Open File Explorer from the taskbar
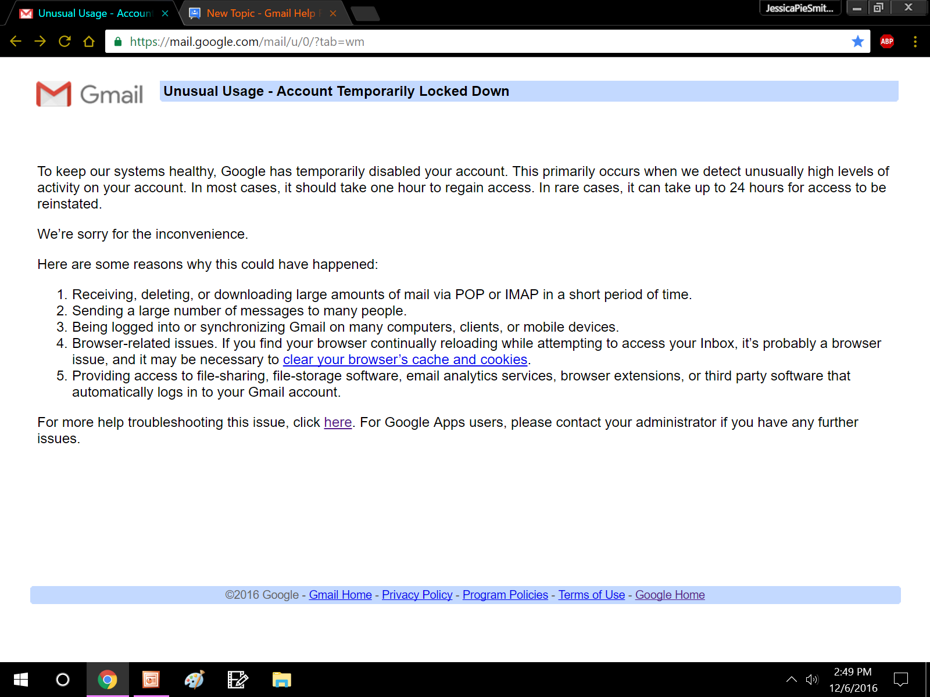This screenshot has height=697, width=930. (281, 680)
